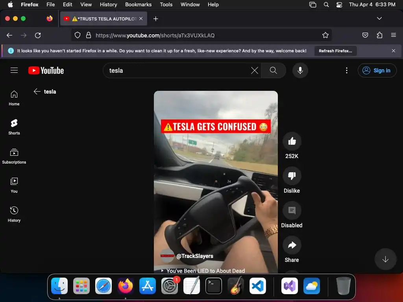Open Subscriptions in sidebar
This screenshot has height=302, width=403.
14,156
